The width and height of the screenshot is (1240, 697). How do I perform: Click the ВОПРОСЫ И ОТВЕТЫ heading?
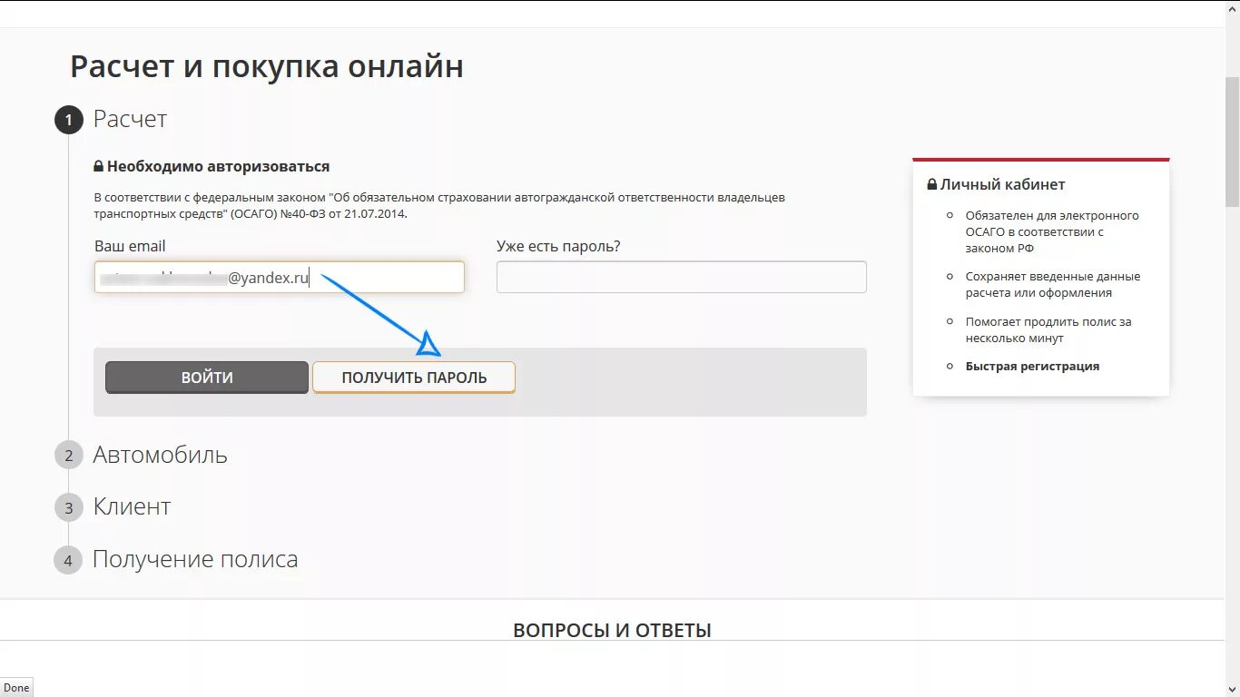click(x=612, y=630)
